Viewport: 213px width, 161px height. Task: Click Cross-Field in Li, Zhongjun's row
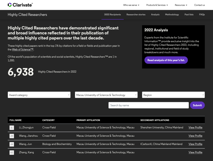[x=49, y=127]
